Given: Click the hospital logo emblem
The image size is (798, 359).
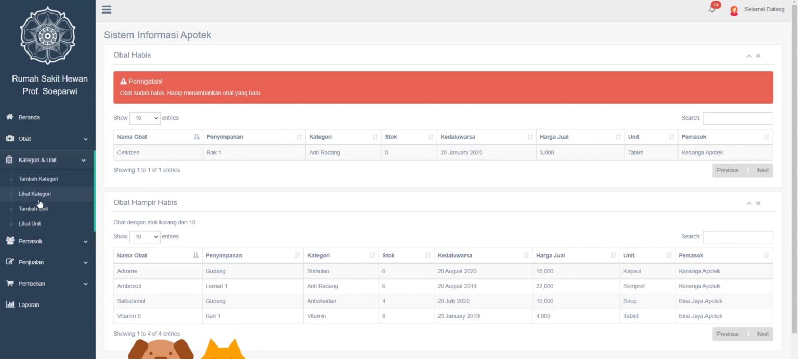Looking at the screenshot, I should pyautogui.click(x=47, y=36).
